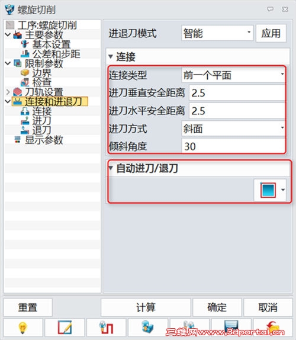Click the edit pencil icon button

coord(65,328)
